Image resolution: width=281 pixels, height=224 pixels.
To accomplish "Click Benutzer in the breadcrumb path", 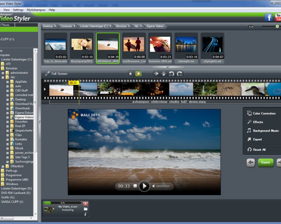I will point(121,26).
